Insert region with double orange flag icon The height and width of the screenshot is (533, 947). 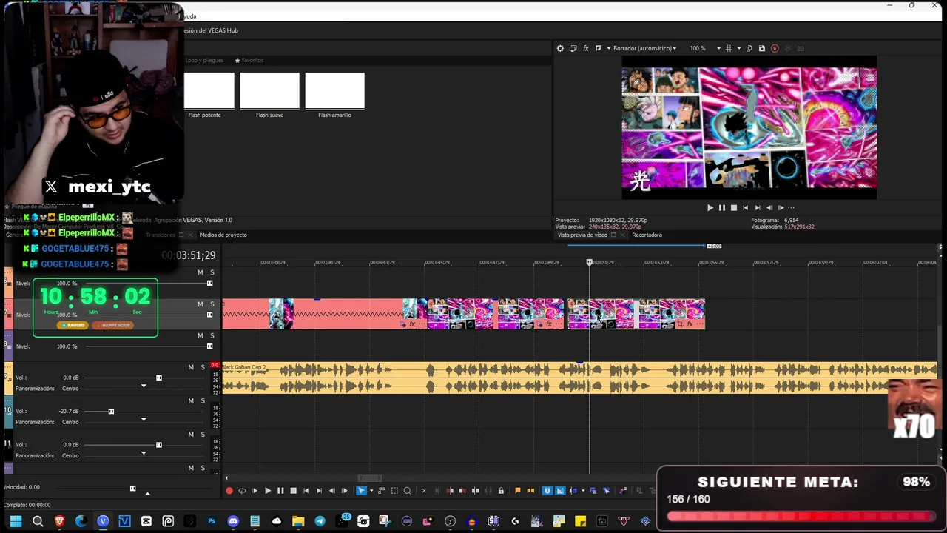coord(530,490)
